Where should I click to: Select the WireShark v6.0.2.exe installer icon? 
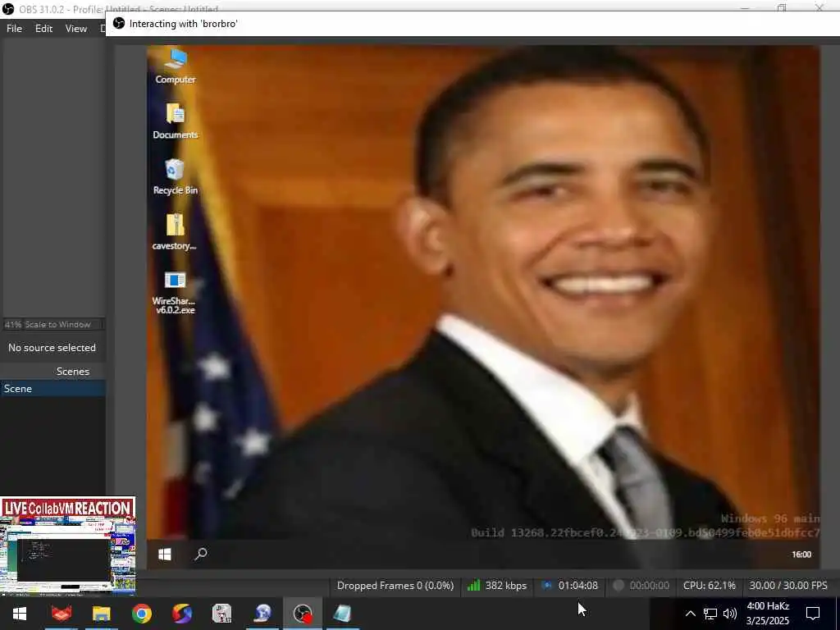tap(175, 292)
